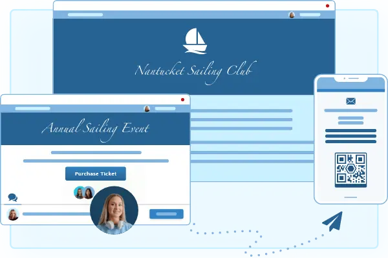Image resolution: width=388 pixels, height=258 pixels.
Task: Click the Annual Sailing Event heading
Action: (96, 129)
